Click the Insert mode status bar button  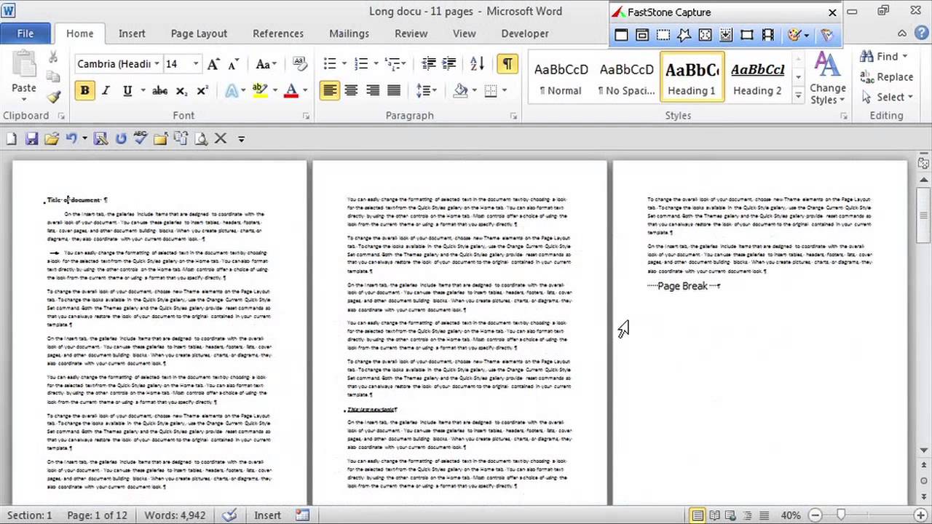click(267, 515)
